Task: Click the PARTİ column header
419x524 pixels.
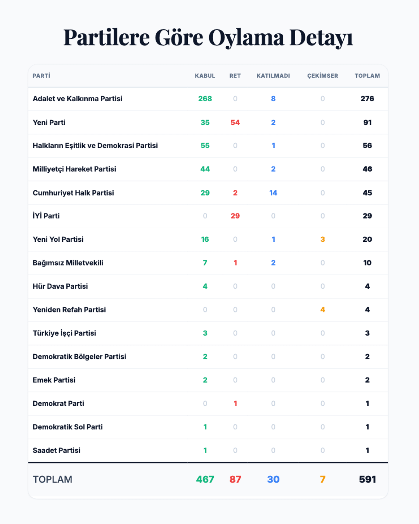Action: [42, 76]
